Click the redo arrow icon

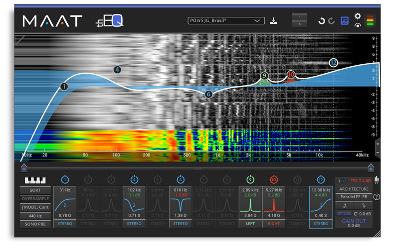coord(332,21)
